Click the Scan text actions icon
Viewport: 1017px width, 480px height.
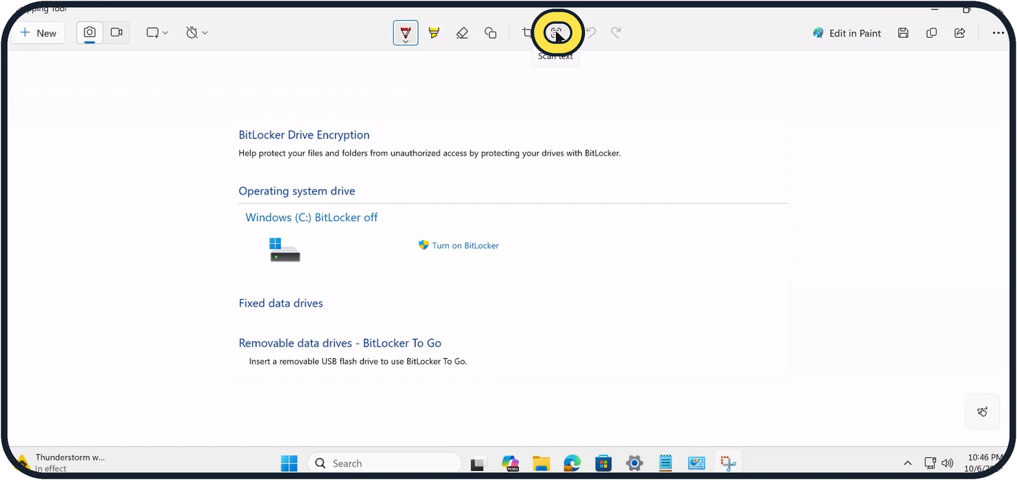point(556,32)
